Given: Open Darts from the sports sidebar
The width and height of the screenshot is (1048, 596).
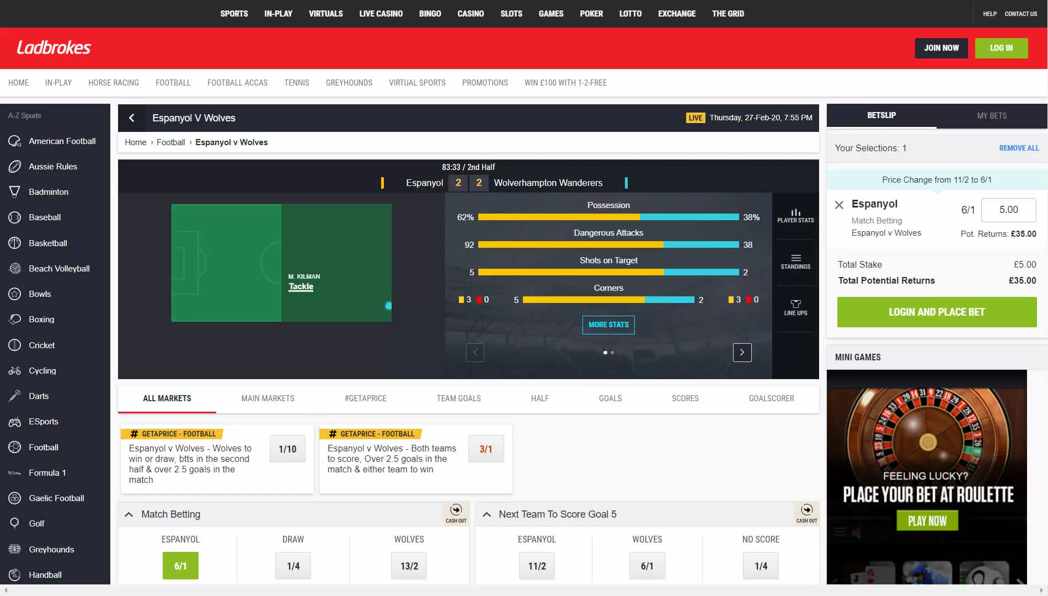Looking at the screenshot, I should (x=39, y=396).
